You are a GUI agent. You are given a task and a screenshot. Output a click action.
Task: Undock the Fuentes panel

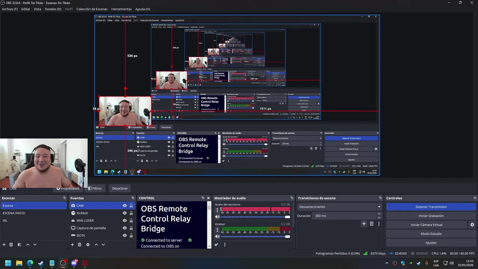tap(133, 198)
